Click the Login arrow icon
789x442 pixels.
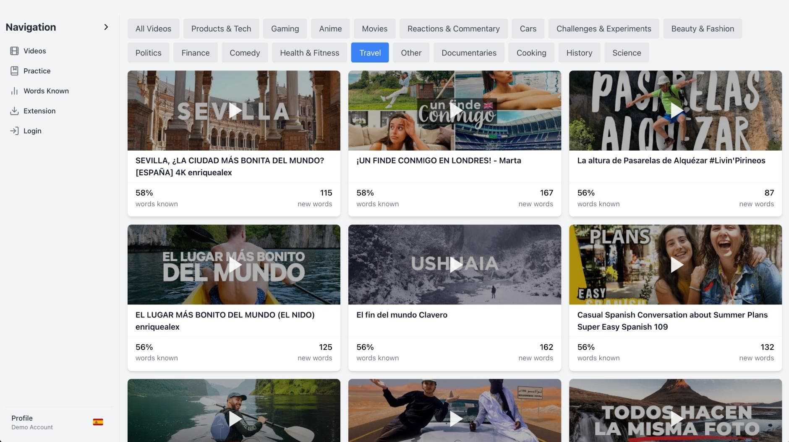(x=14, y=131)
